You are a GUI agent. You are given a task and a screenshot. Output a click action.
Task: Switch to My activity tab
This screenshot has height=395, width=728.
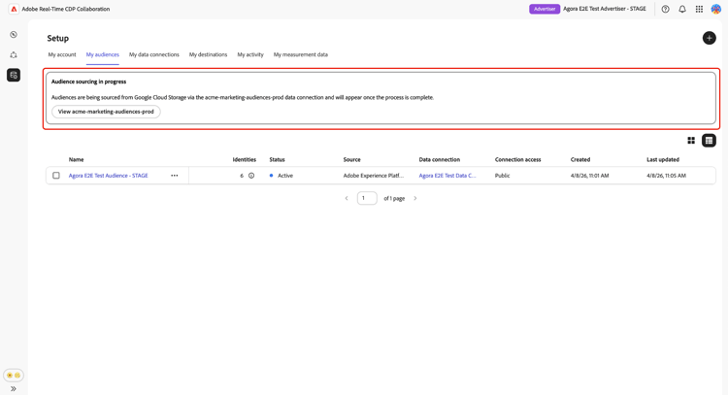click(x=250, y=54)
